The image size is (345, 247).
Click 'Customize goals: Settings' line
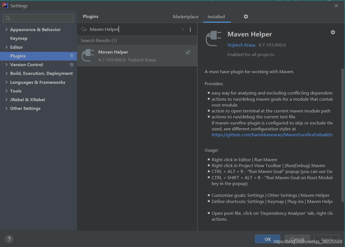pos(271,195)
